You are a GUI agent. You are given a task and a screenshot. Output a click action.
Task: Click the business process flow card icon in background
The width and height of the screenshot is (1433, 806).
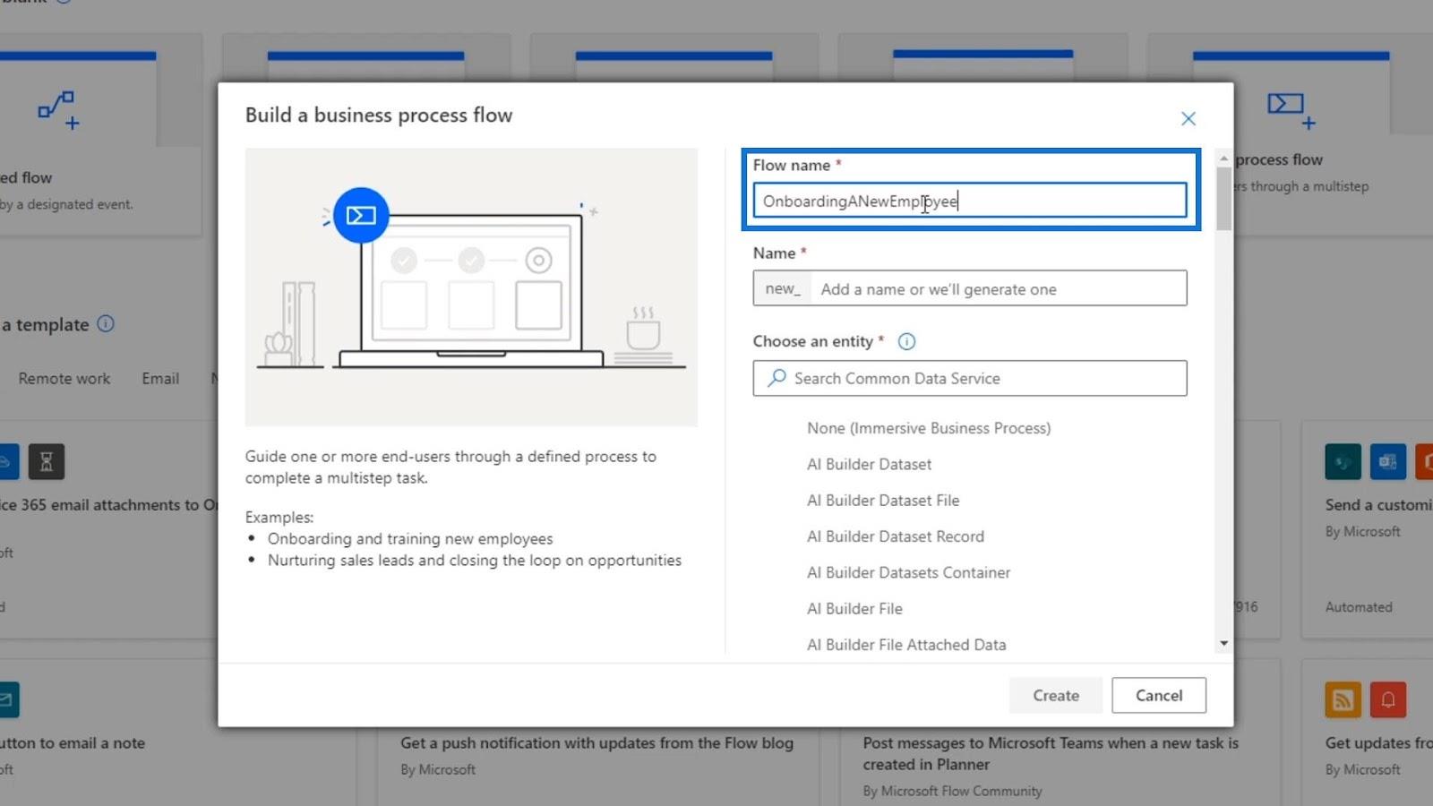[1291, 110]
